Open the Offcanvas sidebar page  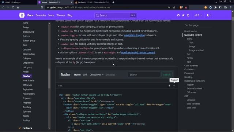[x=27, y=85]
